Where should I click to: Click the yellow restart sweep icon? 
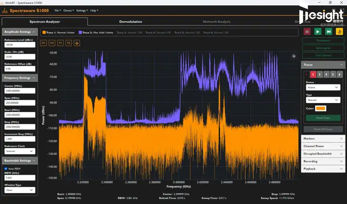(x=340, y=31)
